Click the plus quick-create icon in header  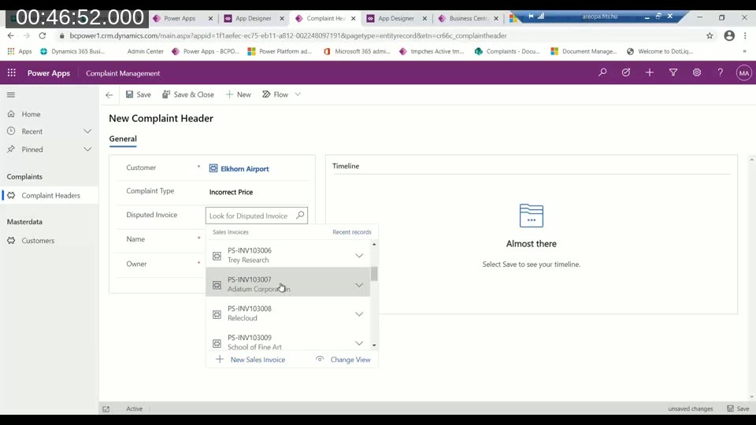point(650,72)
